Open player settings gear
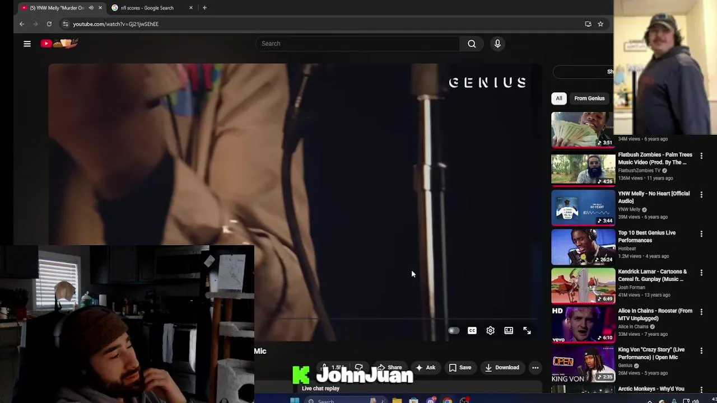The image size is (717, 403). click(x=490, y=331)
